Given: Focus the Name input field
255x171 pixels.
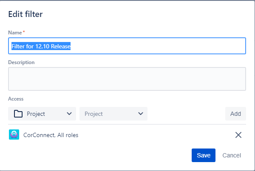Looking at the screenshot, I should click(127, 46).
